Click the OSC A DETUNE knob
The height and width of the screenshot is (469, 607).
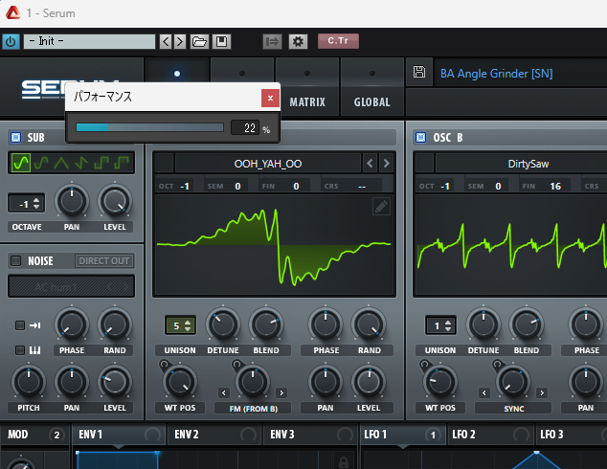coord(223,324)
